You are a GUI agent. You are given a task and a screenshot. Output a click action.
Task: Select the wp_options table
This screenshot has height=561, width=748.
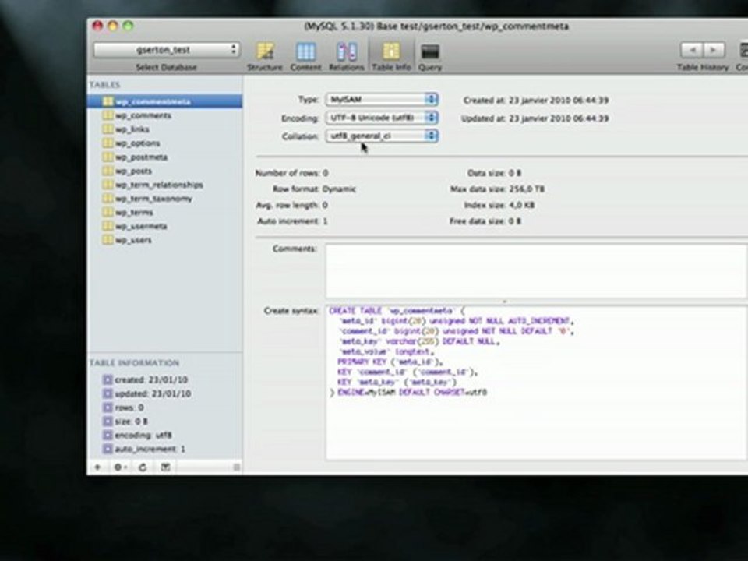[x=164, y=143]
